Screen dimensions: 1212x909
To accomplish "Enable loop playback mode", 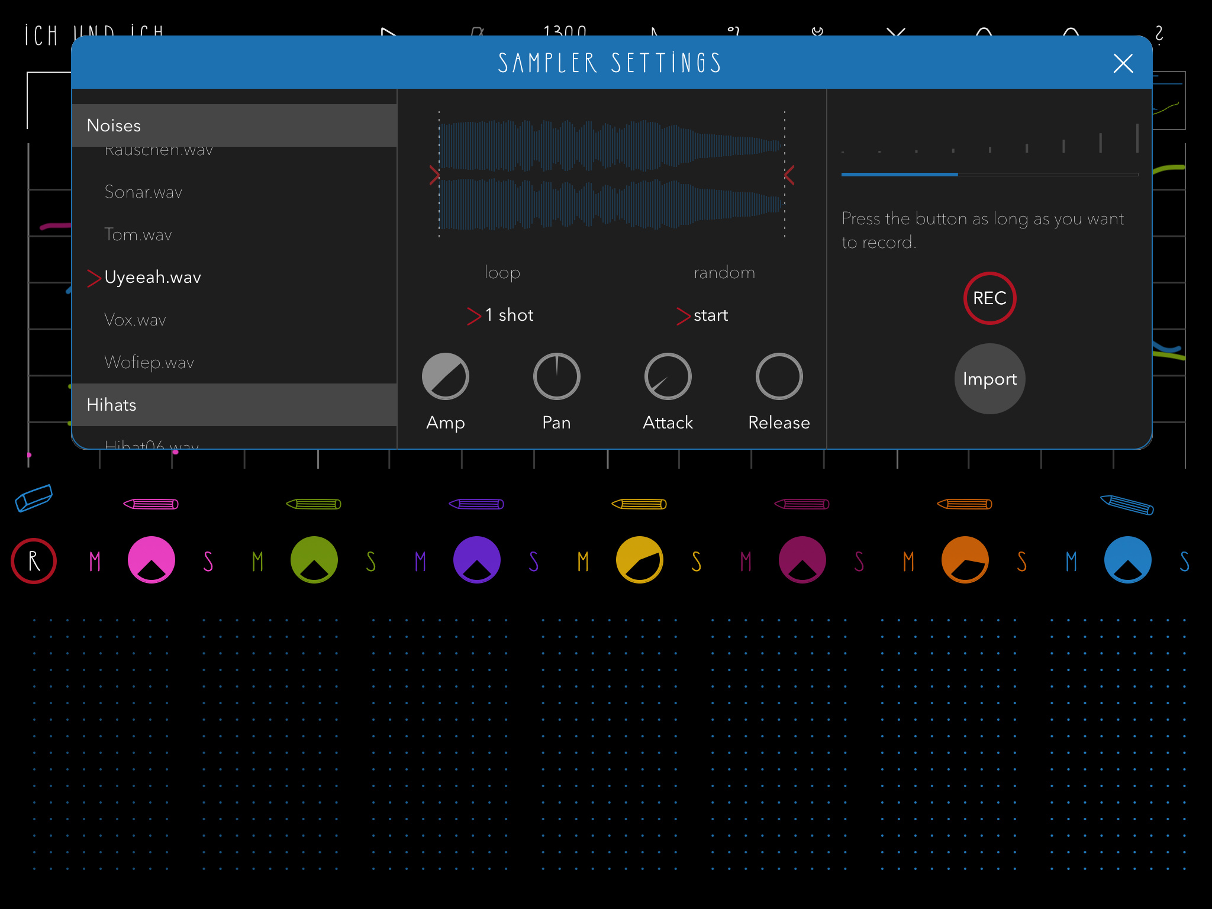I will pos(502,273).
